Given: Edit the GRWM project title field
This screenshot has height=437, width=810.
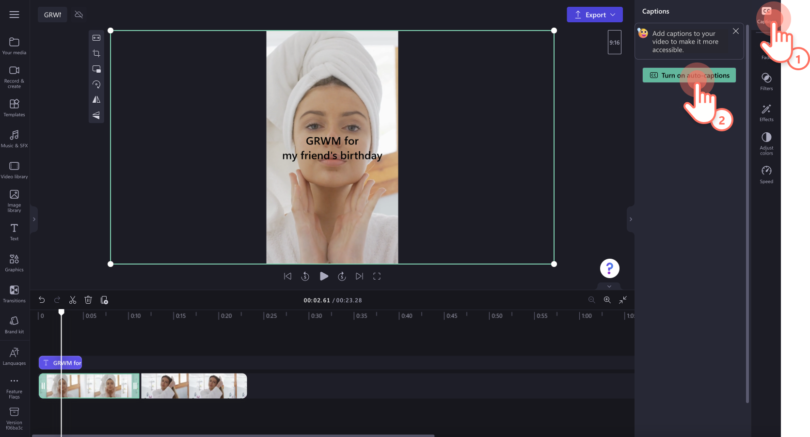Looking at the screenshot, I should [x=52, y=15].
